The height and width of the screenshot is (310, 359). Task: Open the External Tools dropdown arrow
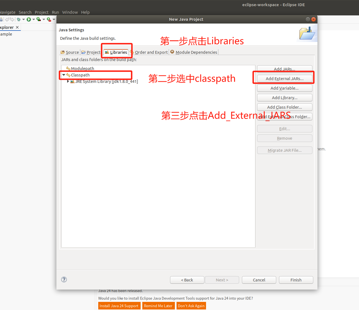[x=54, y=19]
